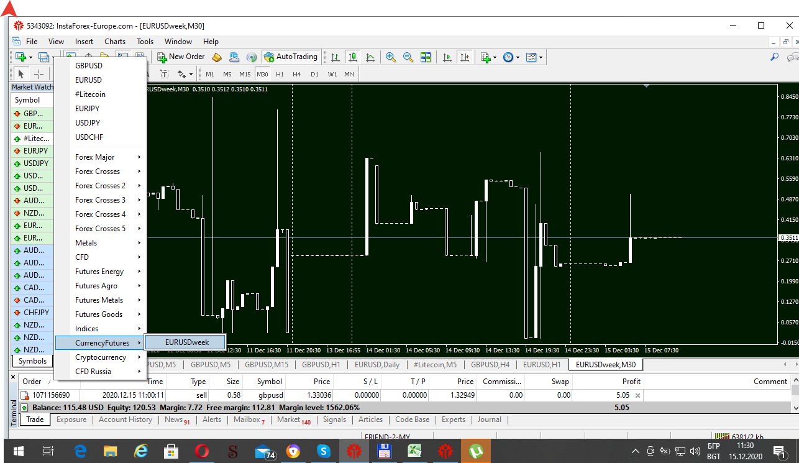
Task: Choose #Litecoin in the symbol menu
Action: [x=91, y=94]
